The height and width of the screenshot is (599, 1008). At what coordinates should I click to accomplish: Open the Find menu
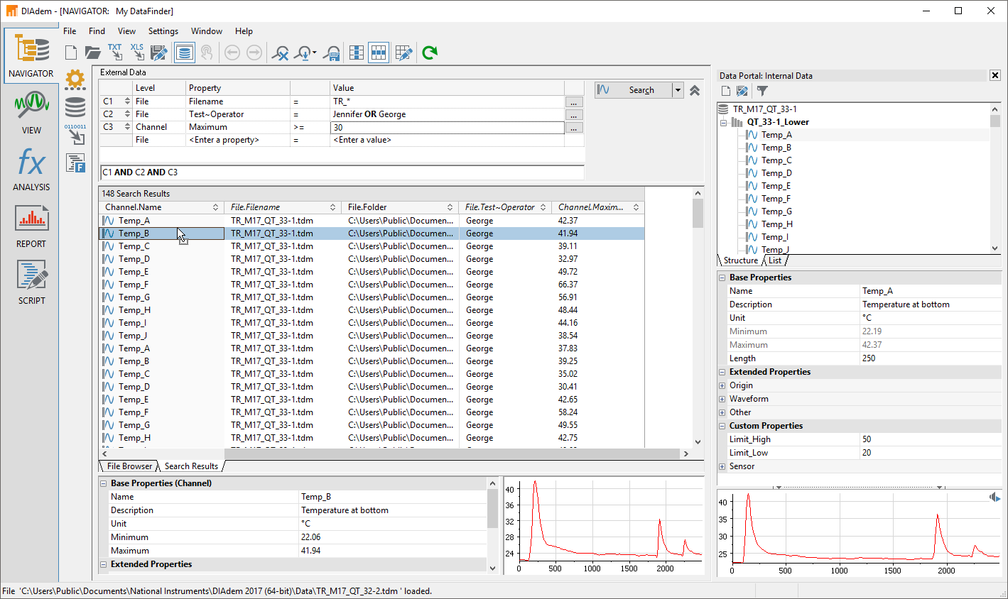[x=97, y=31]
